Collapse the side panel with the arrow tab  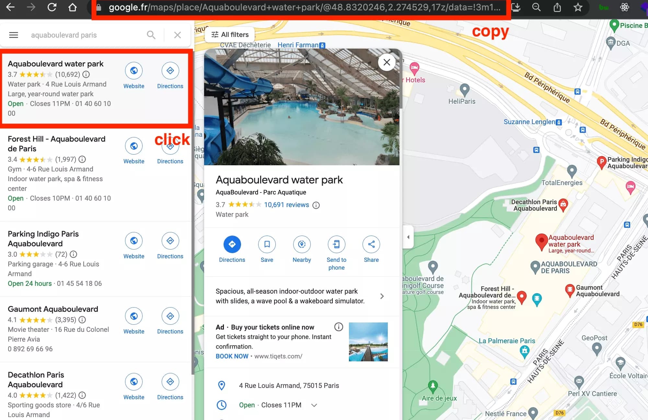(x=408, y=237)
